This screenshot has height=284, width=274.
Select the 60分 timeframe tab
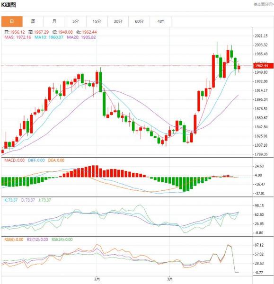[139, 21]
